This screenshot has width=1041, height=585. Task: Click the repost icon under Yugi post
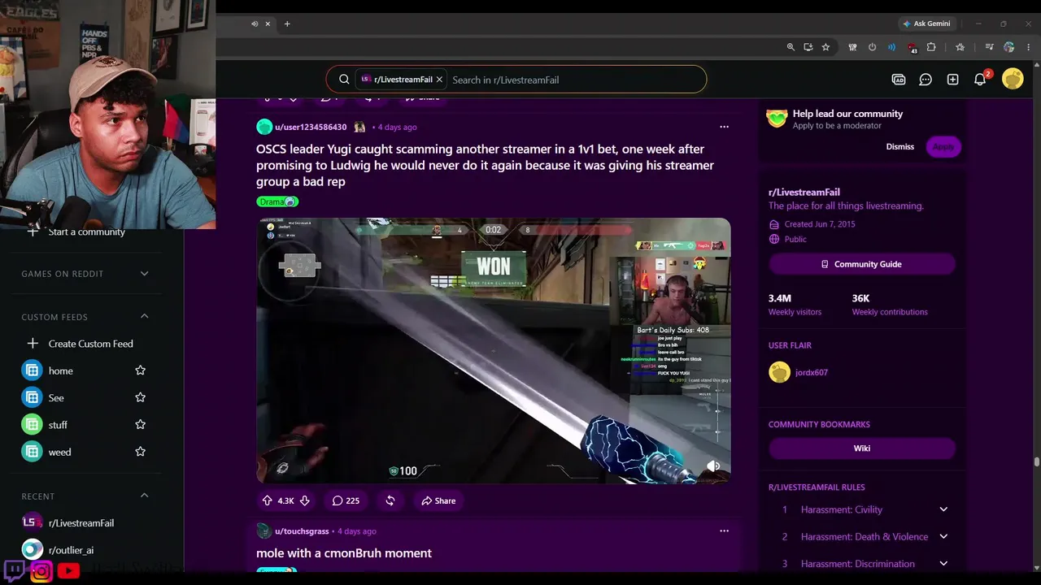[390, 500]
